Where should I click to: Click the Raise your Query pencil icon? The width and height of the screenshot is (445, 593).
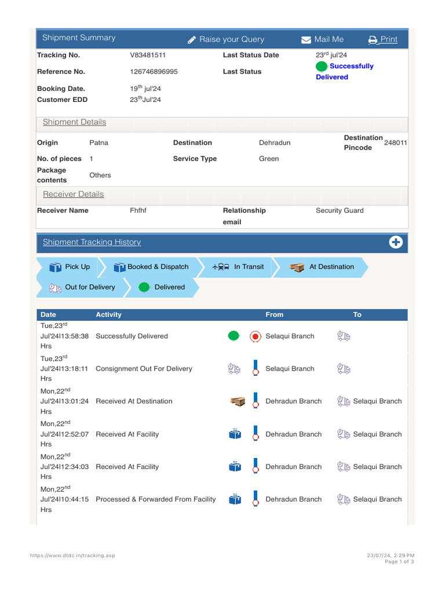[x=192, y=40]
